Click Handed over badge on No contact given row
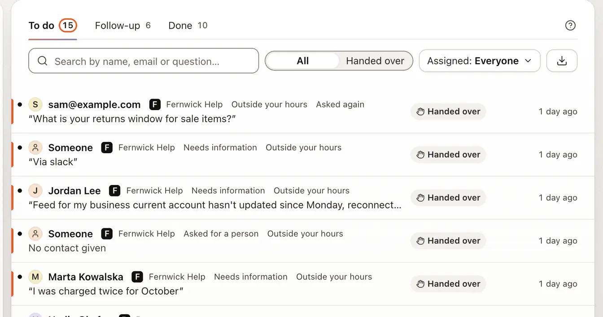Image resolution: width=603 pixels, height=317 pixels. [x=448, y=241]
